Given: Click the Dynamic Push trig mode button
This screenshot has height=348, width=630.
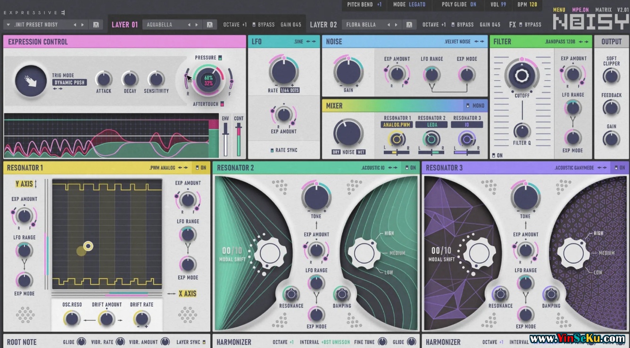Looking at the screenshot, I should coord(69,82).
